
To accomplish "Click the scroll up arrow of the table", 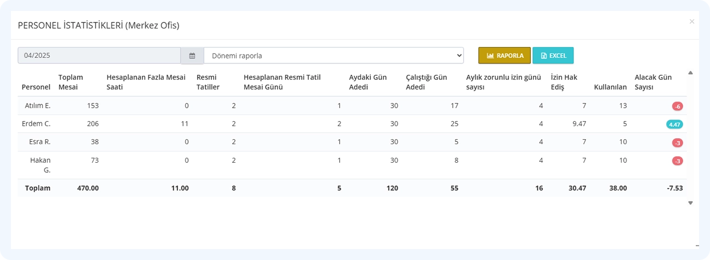I will 690,73.
